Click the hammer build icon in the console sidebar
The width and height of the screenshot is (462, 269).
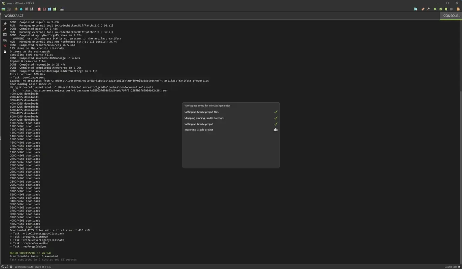(4, 29)
